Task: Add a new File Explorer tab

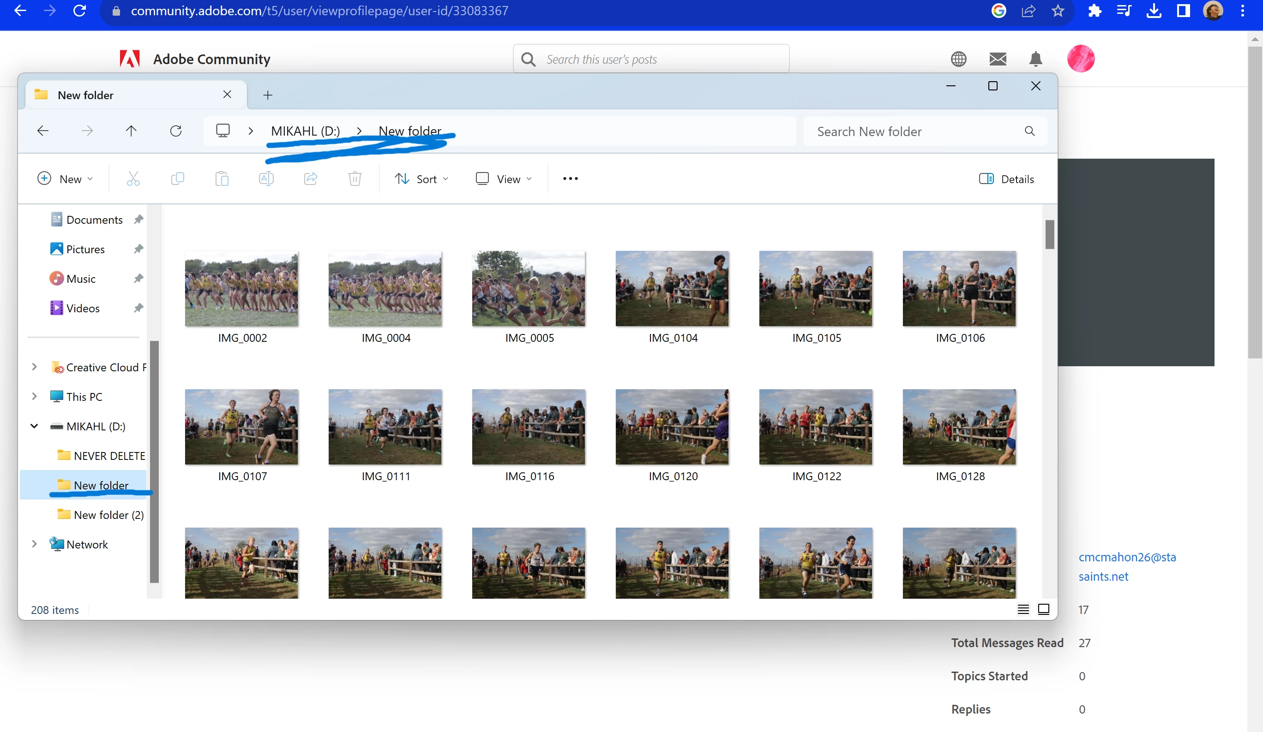Action: pyautogui.click(x=268, y=95)
